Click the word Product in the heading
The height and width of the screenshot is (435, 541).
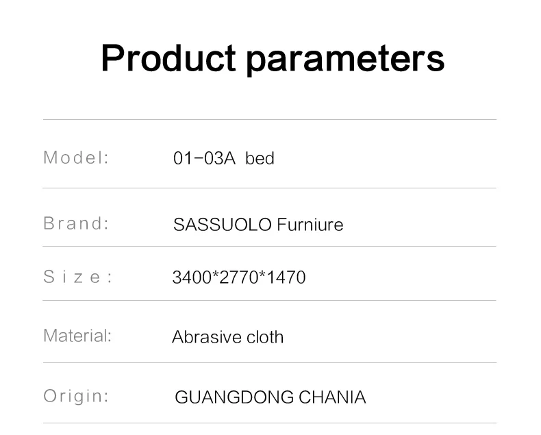coord(168,58)
